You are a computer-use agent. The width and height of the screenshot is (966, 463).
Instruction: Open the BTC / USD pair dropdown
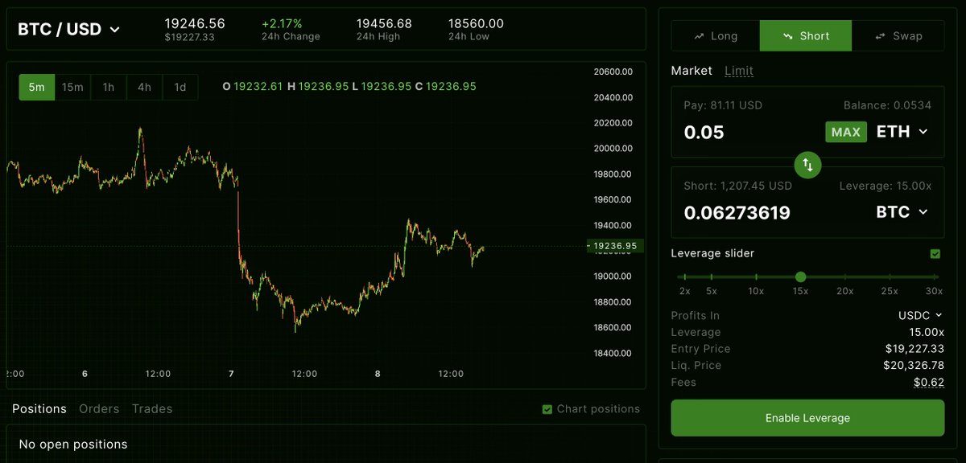(x=69, y=29)
